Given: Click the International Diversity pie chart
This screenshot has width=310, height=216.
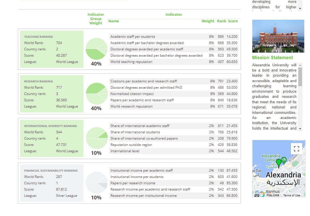Looking at the screenshot, I should [x=97, y=138].
